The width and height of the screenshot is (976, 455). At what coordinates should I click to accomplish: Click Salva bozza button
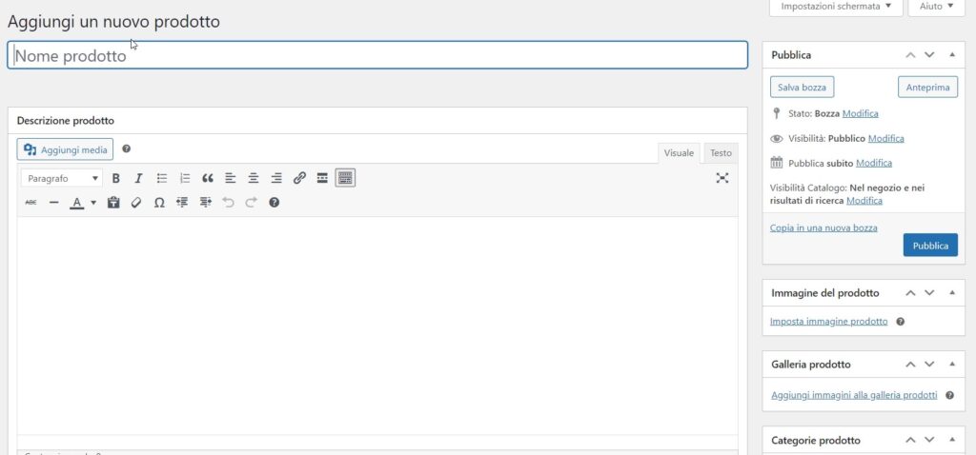pyautogui.click(x=802, y=87)
